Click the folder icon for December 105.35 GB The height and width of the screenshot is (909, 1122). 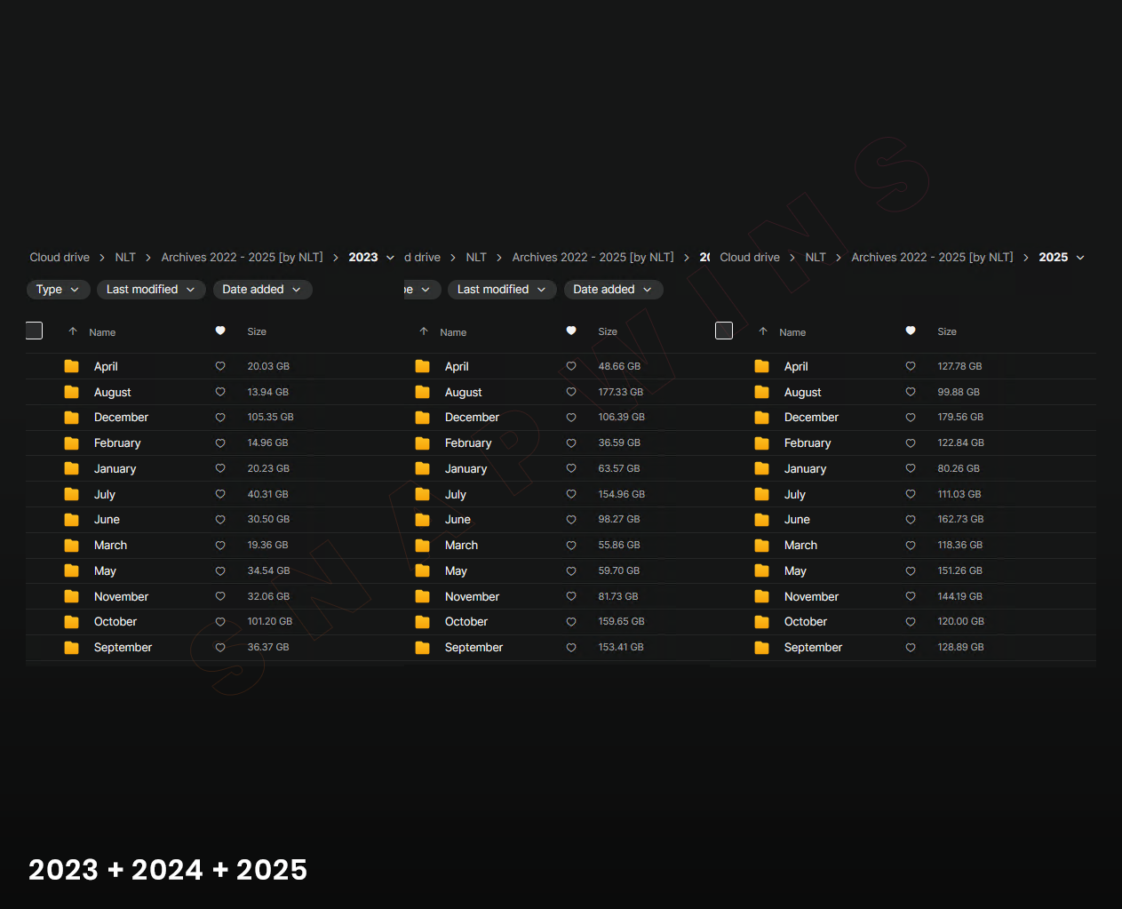72,418
